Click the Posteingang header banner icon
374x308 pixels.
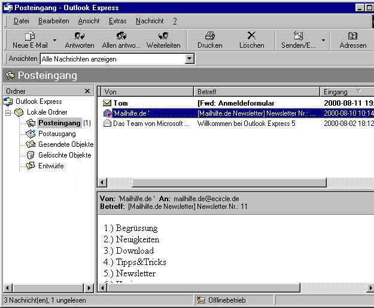[10, 76]
